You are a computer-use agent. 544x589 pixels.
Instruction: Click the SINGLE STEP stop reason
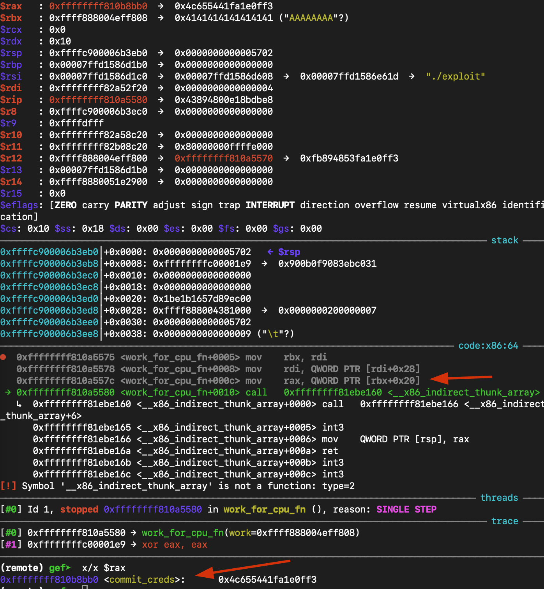click(x=406, y=509)
